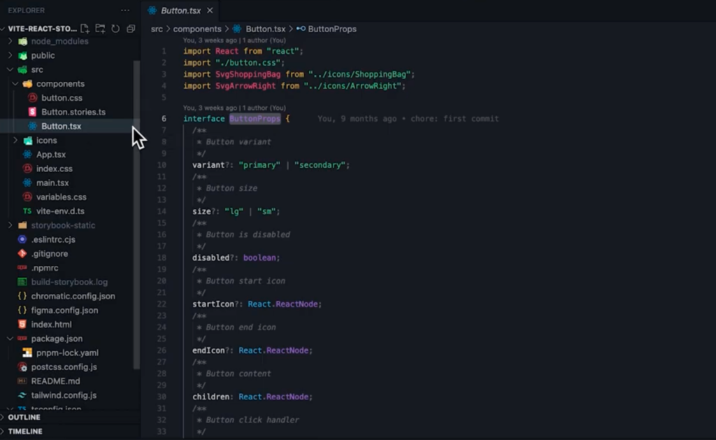Open .npmrc file

pyautogui.click(x=45, y=268)
